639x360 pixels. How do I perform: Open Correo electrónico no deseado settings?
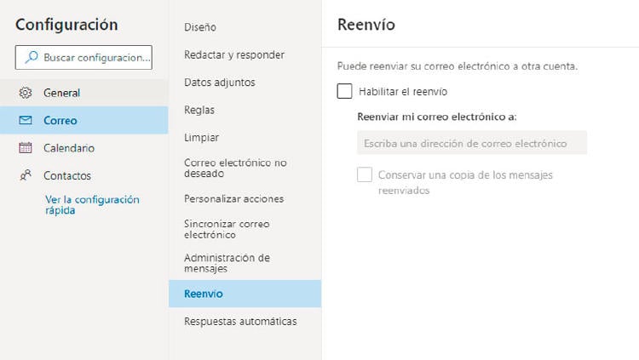click(235, 168)
